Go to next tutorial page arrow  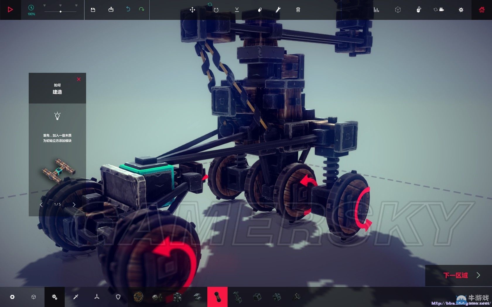[x=74, y=204]
